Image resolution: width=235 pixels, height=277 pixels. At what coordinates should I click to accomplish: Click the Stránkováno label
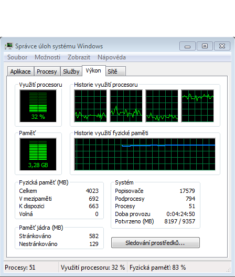(x=35, y=236)
